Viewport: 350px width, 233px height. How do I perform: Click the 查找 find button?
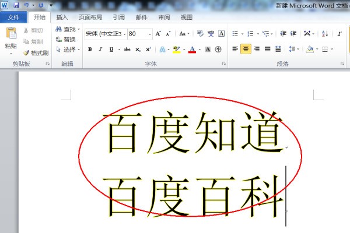pos(68,29)
